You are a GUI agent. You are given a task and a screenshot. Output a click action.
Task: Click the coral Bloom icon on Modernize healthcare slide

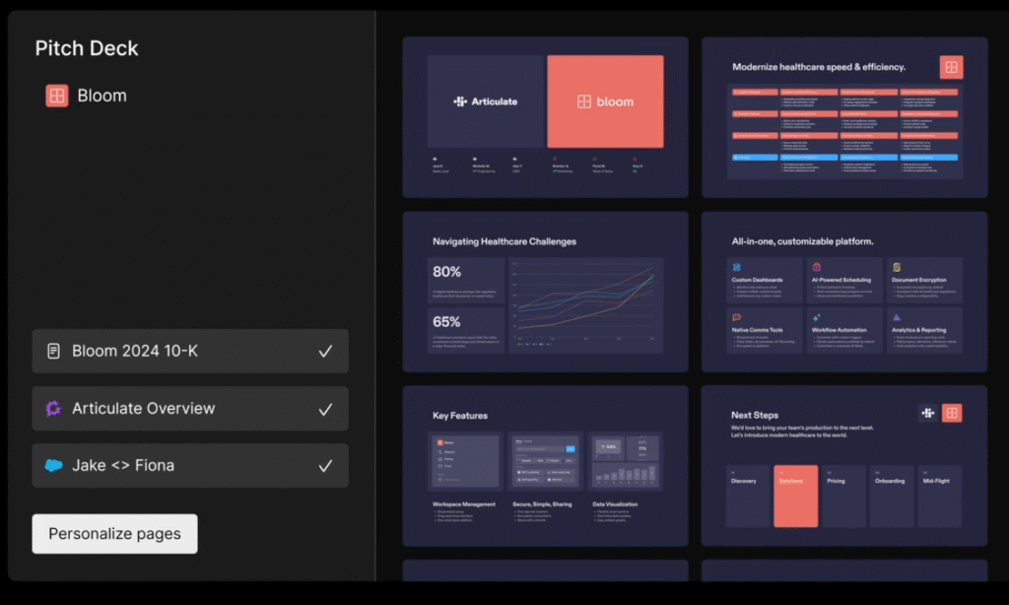(x=951, y=67)
